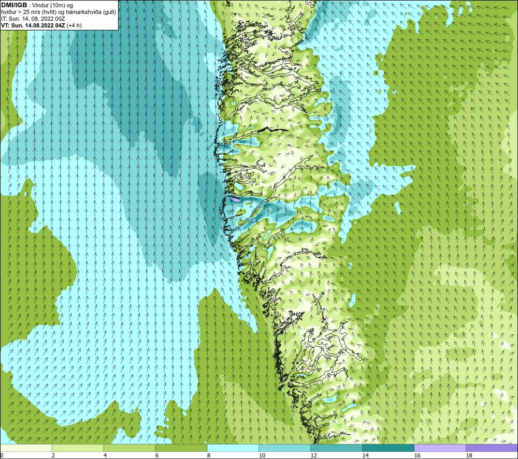Click the legend scale label '6'
Viewport: 518px width, 459px height.
coord(156,456)
